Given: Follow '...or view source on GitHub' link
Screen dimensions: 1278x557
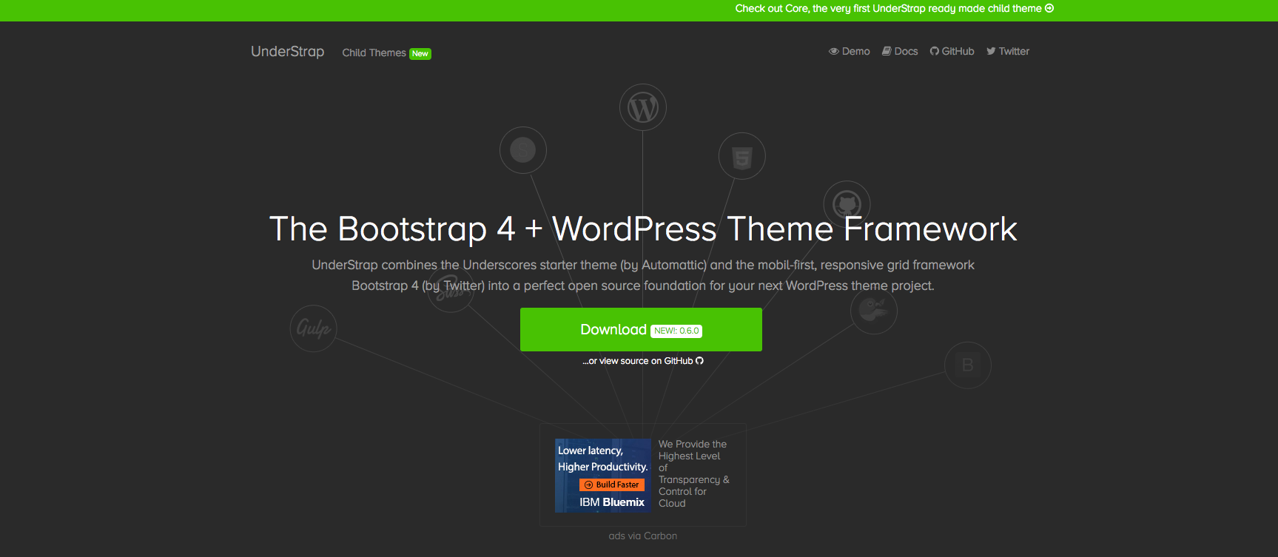Looking at the screenshot, I should [x=642, y=361].
